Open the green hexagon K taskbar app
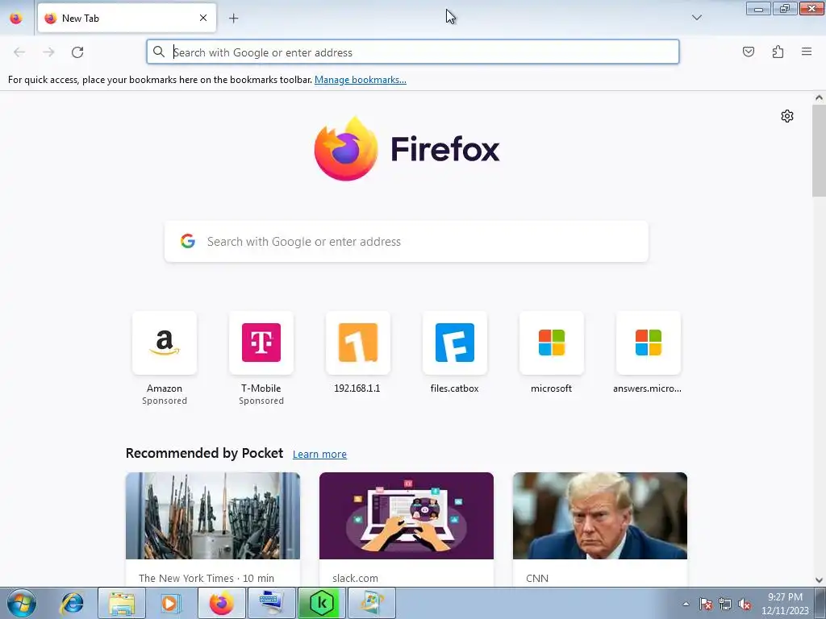 coord(321,603)
